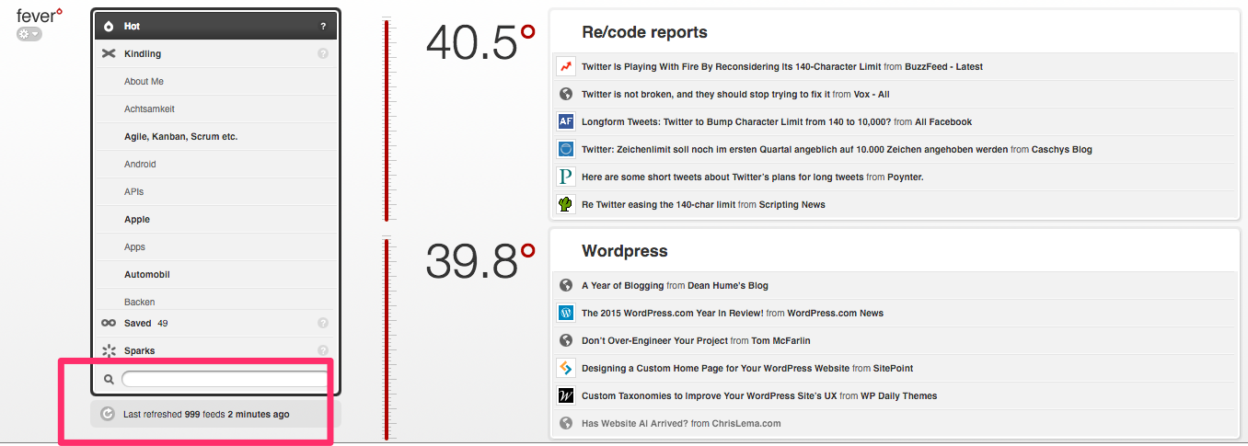The width and height of the screenshot is (1248, 446).
Task: Open the settings gear dropdown under fever logo
Action: coord(29,34)
